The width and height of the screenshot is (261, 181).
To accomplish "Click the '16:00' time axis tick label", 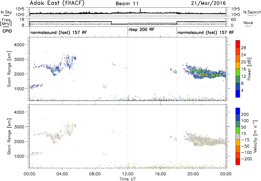I will coord(160,174).
